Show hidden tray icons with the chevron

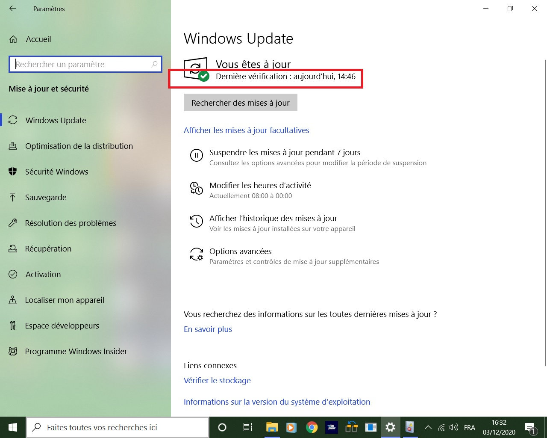(x=428, y=427)
